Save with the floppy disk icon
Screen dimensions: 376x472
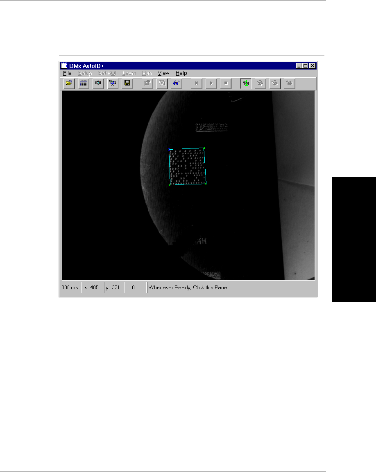point(127,83)
